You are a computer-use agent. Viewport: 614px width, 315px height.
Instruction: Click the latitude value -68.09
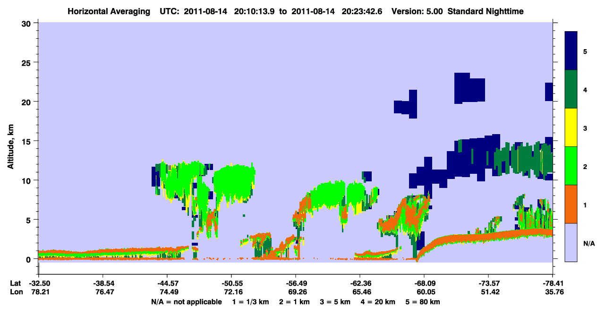424,283
